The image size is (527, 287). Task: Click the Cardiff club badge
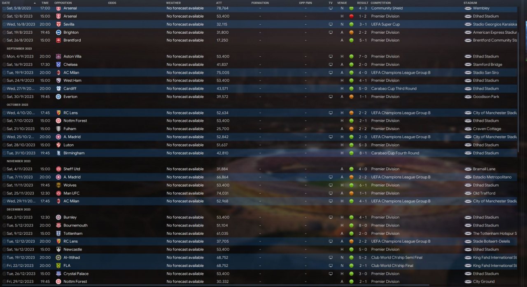click(58, 88)
